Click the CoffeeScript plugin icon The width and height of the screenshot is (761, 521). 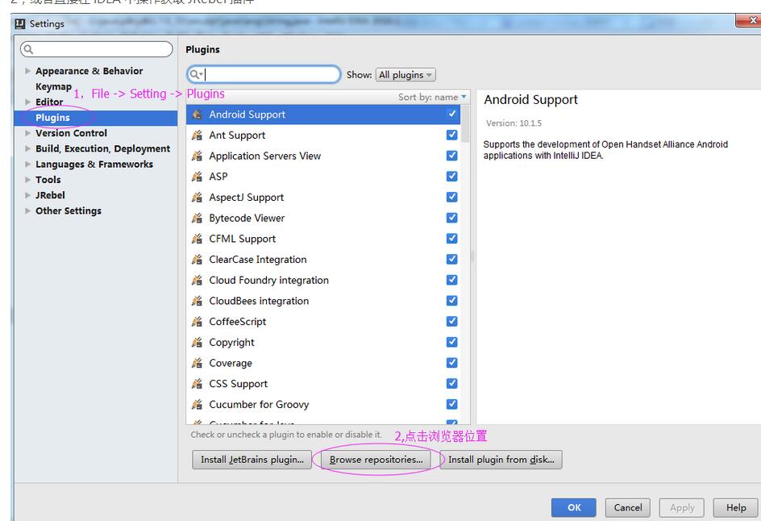197,322
